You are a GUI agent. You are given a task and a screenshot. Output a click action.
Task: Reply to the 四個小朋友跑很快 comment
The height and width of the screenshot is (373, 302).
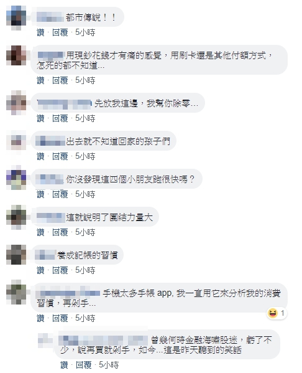pos(60,194)
